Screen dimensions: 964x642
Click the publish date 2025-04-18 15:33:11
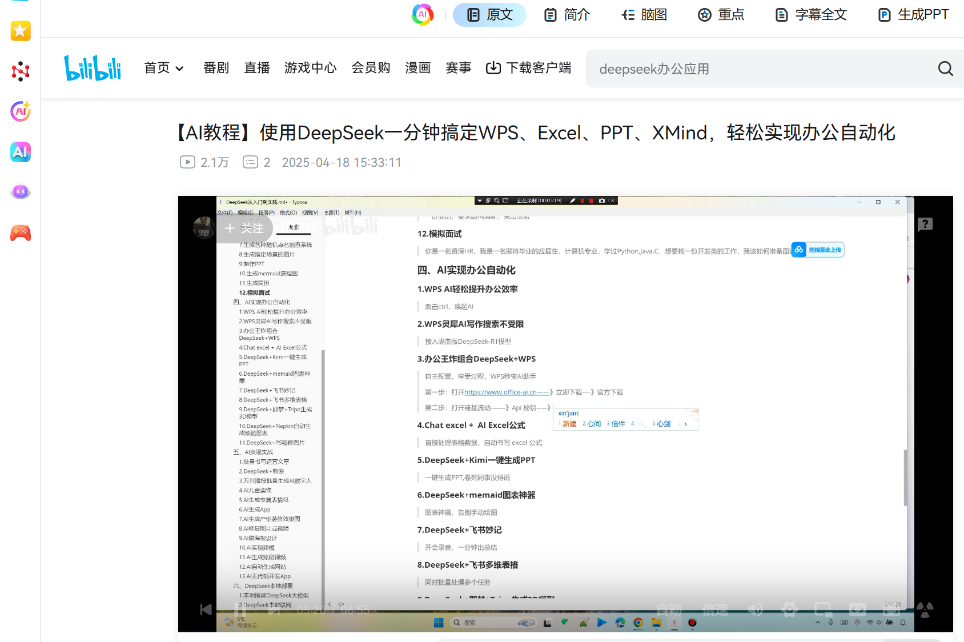(342, 162)
